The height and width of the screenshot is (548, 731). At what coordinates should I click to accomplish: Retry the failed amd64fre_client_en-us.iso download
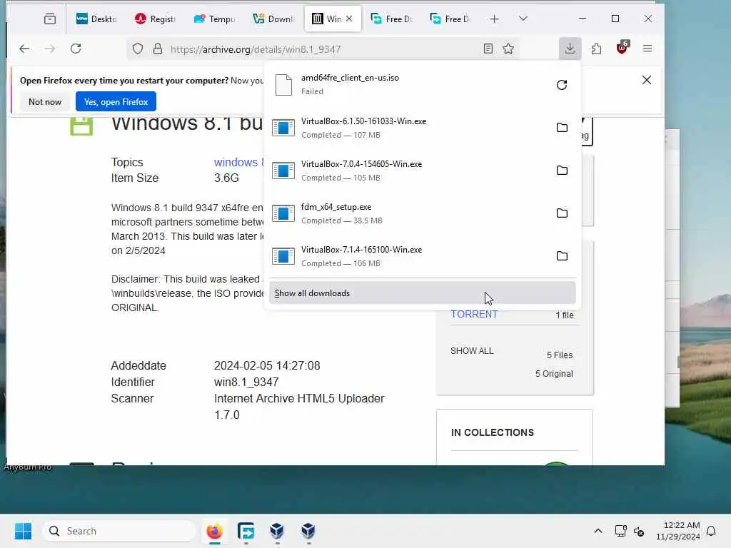point(562,85)
